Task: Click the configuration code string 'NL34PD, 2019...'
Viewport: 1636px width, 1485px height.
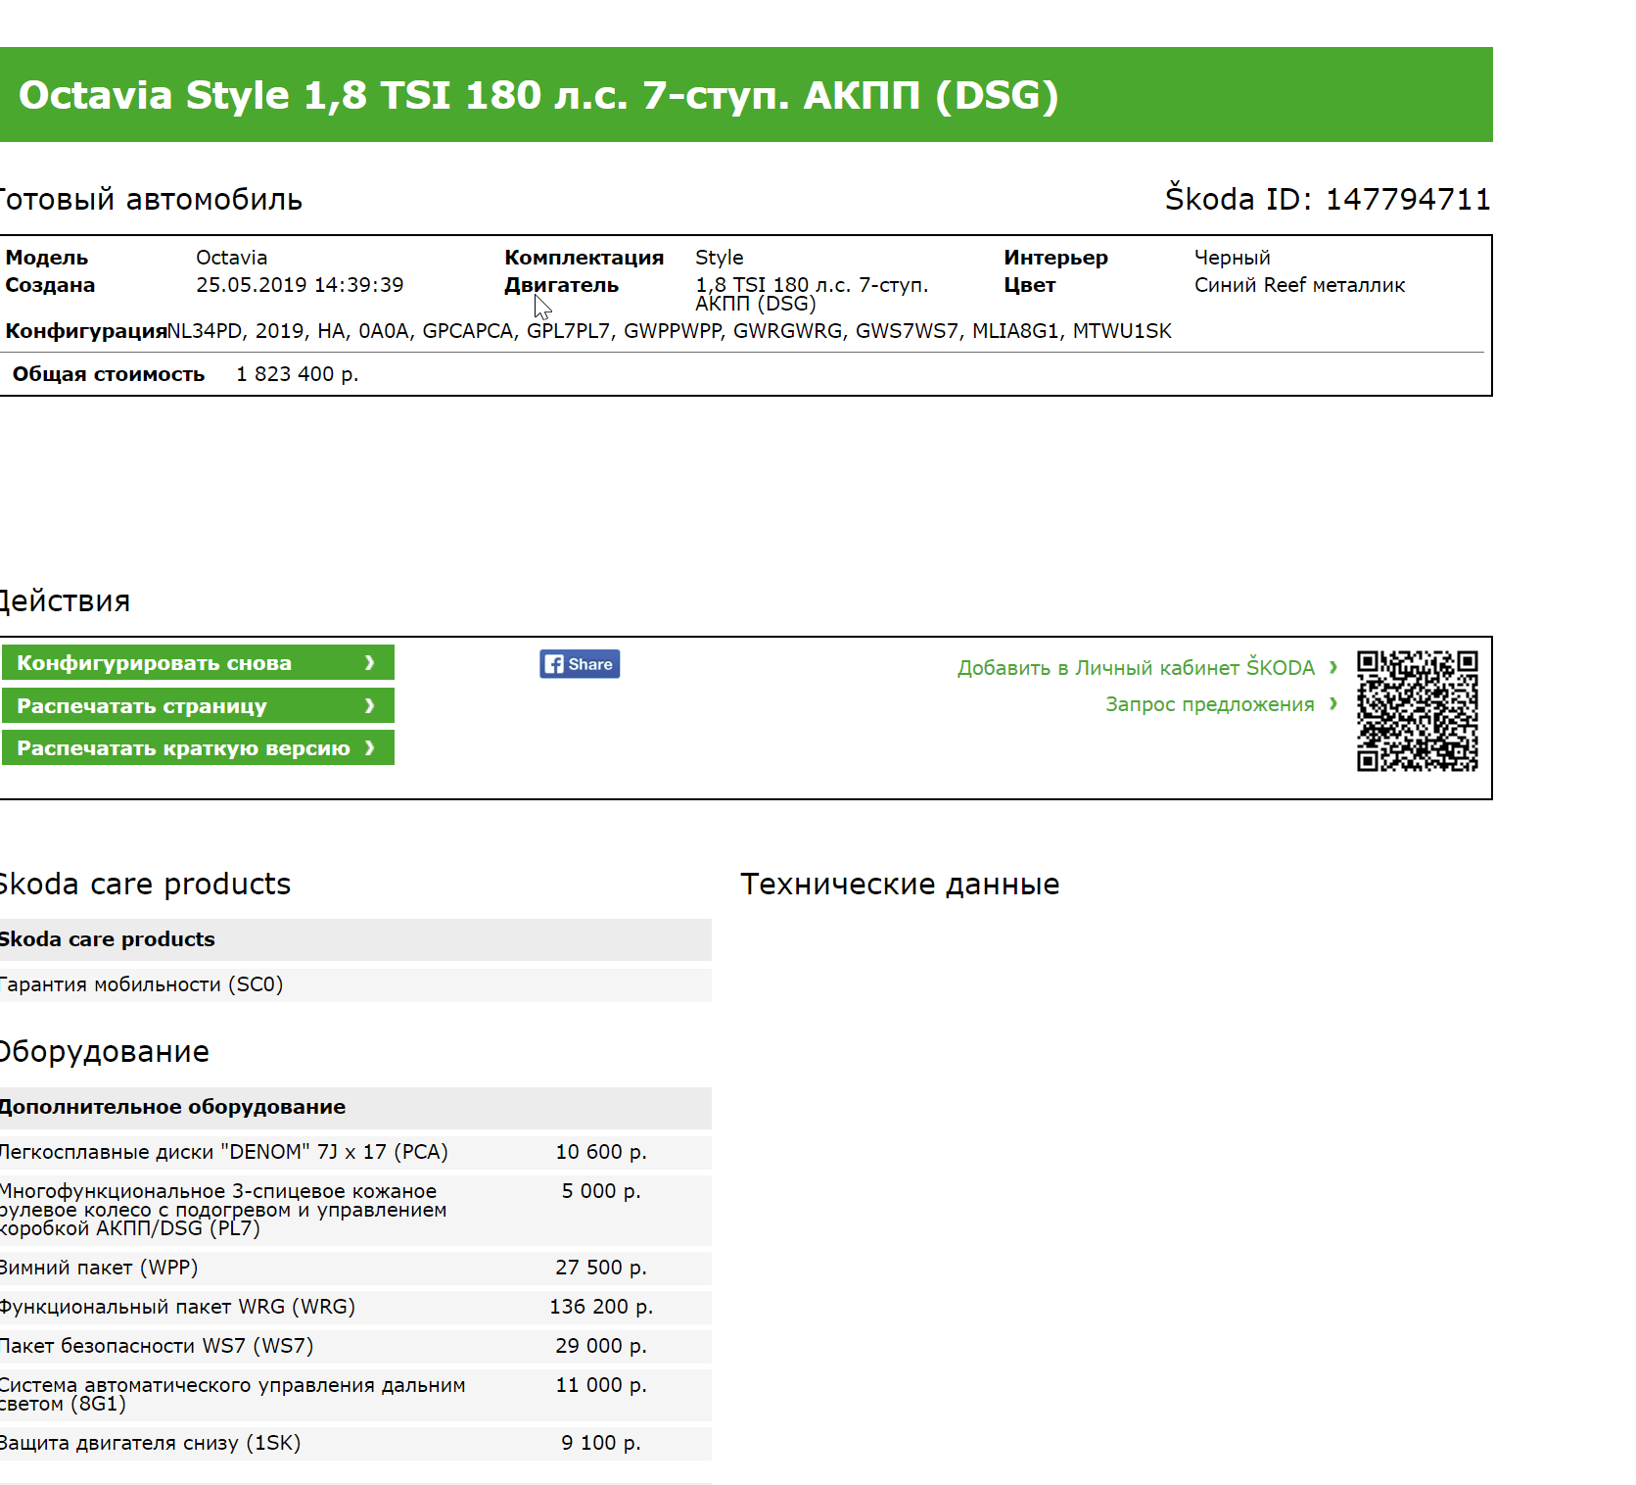Action: coord(670,331)
